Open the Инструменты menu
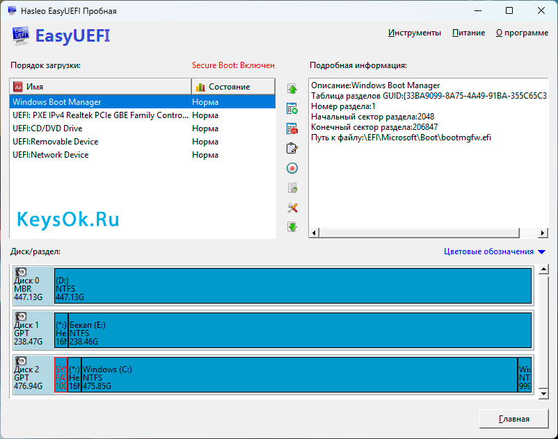 414,33
